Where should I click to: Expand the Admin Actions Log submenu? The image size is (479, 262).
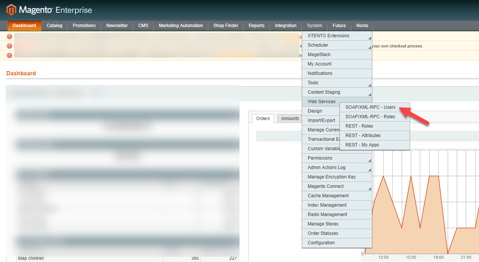click(x=337, y=168)
